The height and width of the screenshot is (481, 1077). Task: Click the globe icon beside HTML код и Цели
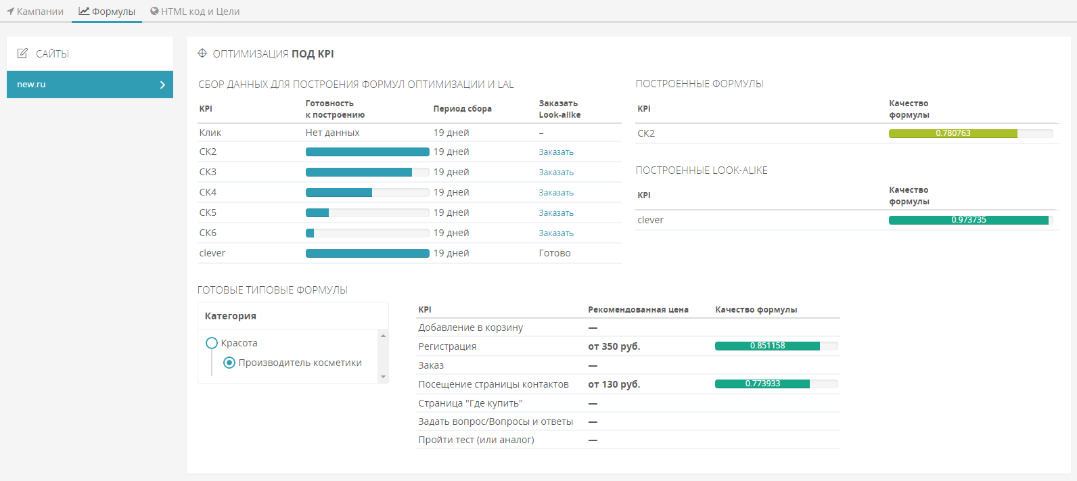[154, 12]
